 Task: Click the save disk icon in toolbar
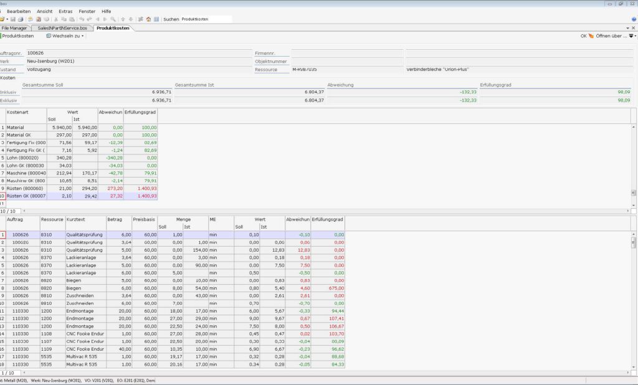(x=13, y=19)
